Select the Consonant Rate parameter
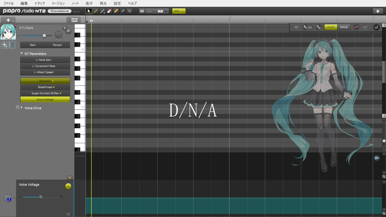This screenshot has width=386, height=217. coord(45,66)
